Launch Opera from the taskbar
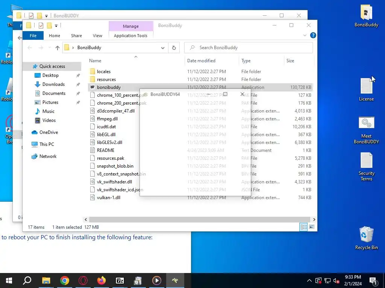 click(x=83, y=280)
